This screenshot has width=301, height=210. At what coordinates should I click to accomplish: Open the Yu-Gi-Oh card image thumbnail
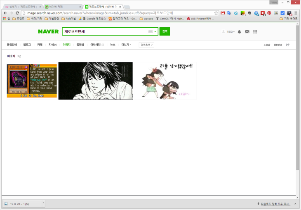click(32, 81)
